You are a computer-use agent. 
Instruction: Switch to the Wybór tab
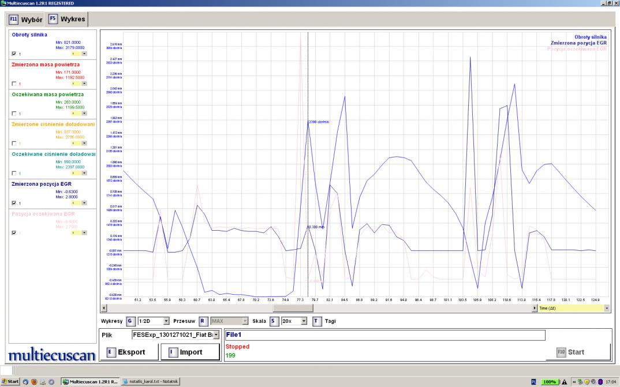coord(26,20)
